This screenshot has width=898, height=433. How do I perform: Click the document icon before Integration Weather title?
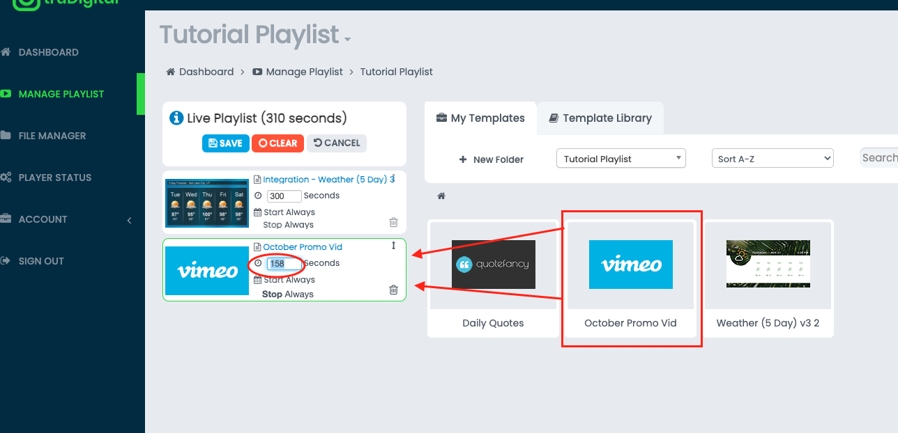point(257,180)
